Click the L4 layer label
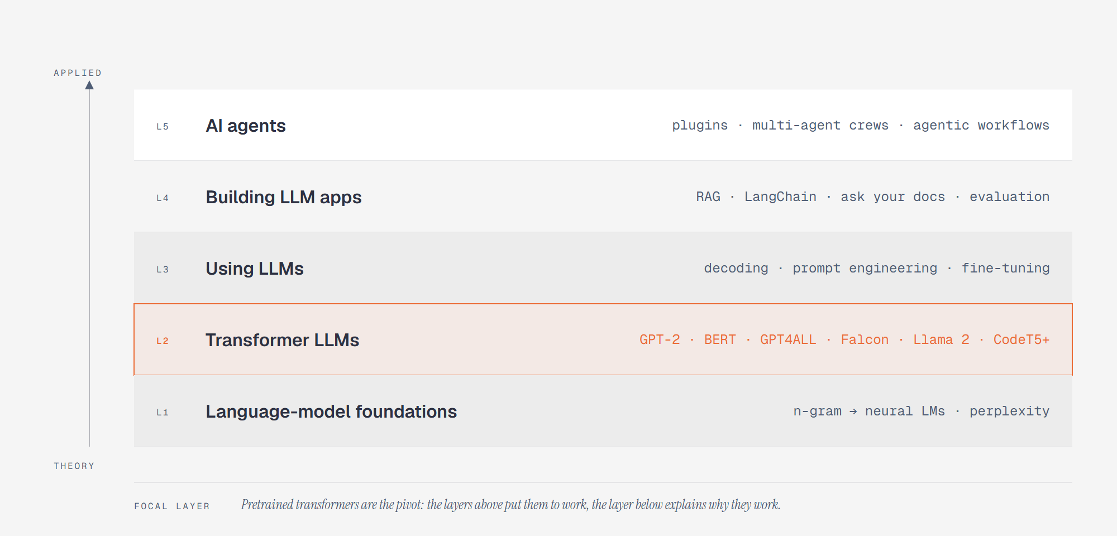The width and height of the screenshot is (1117, 536). 163,198
